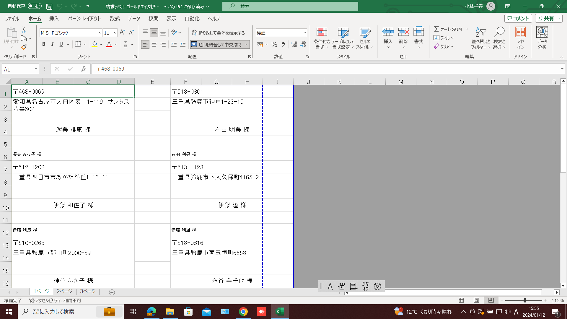Click the fill color bucket icon
The image size is (567, 319).
point(94,44)
